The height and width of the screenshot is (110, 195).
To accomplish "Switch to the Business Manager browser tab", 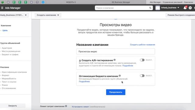I will point(121,2).
